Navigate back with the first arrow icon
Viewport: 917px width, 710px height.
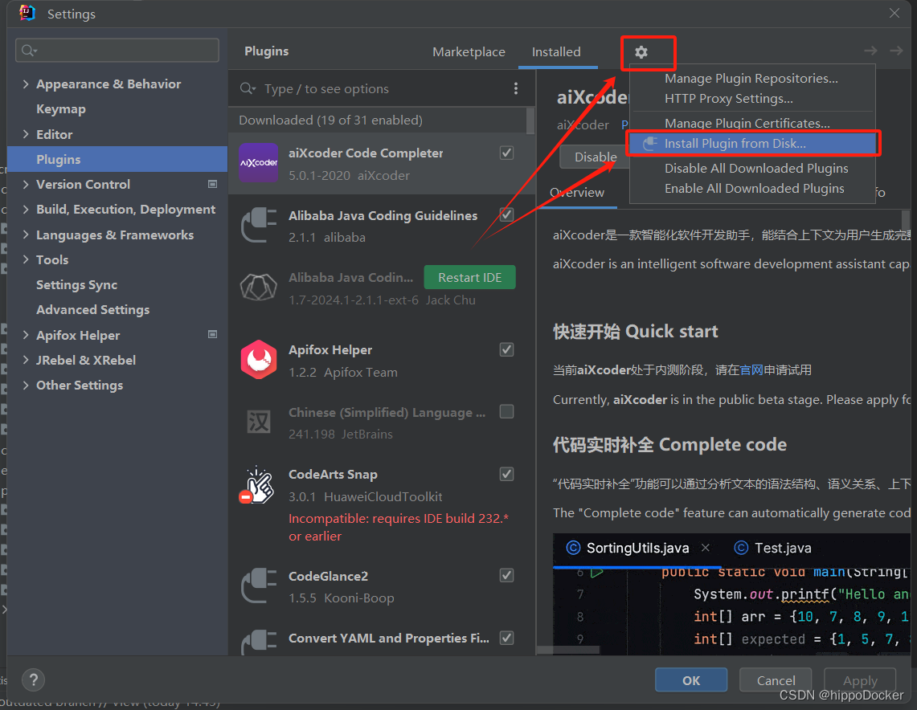(870, 51)
